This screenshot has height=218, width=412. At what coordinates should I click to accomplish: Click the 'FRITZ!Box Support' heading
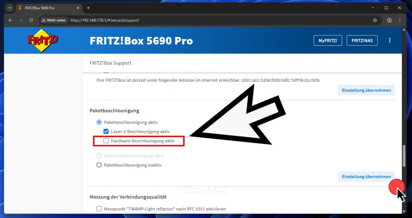click(x=110, y=63)
